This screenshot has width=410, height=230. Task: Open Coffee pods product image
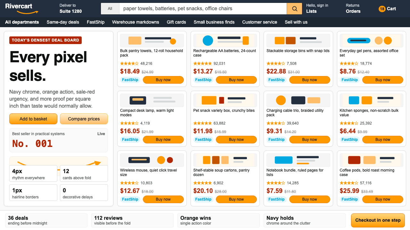pos(372,160)
